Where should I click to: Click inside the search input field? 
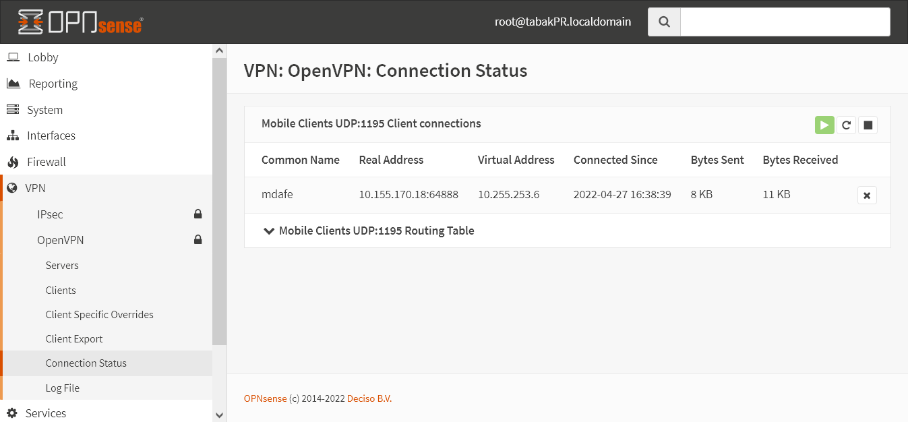(x=785, y=21)
